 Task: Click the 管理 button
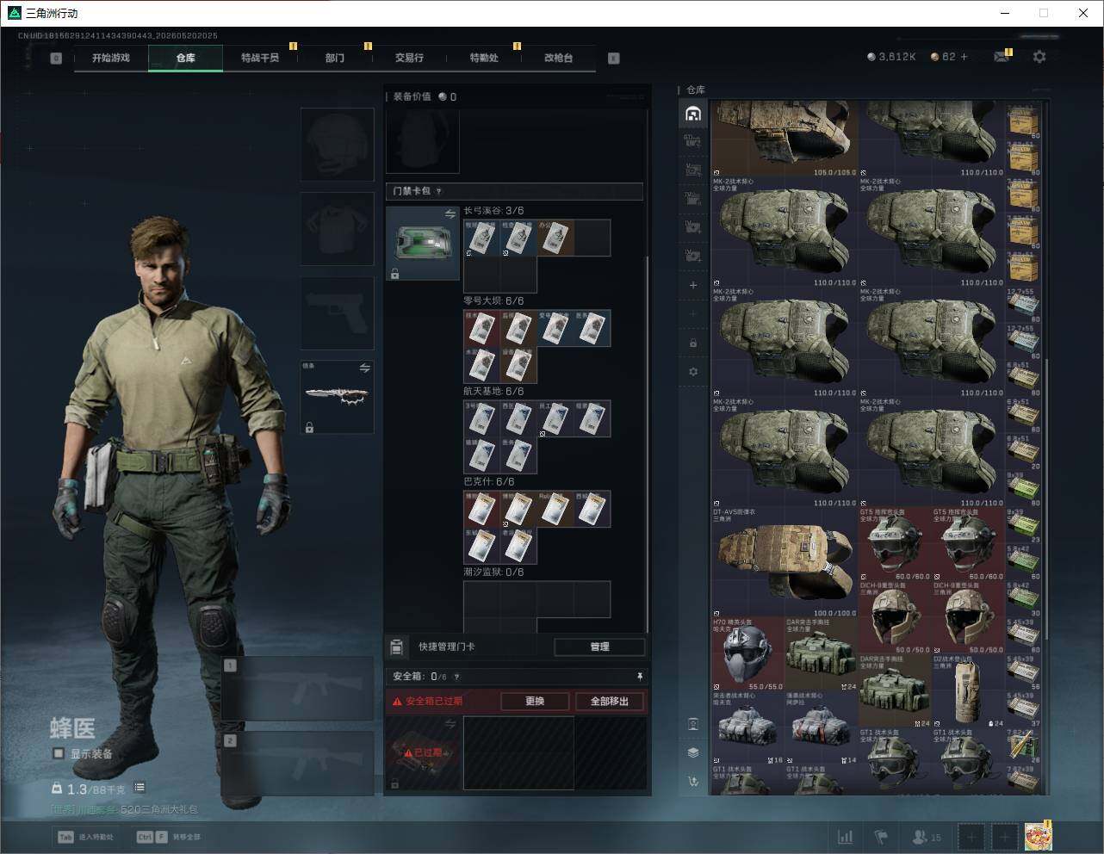pyautogui.click(x=599, y=647)
